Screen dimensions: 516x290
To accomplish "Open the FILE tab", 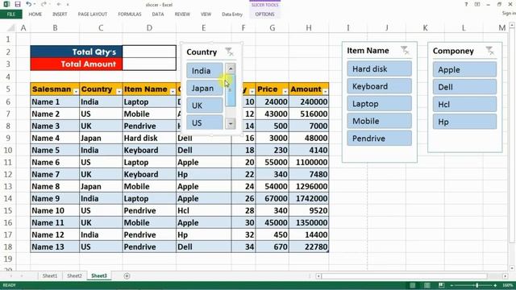I will point(10,14).
